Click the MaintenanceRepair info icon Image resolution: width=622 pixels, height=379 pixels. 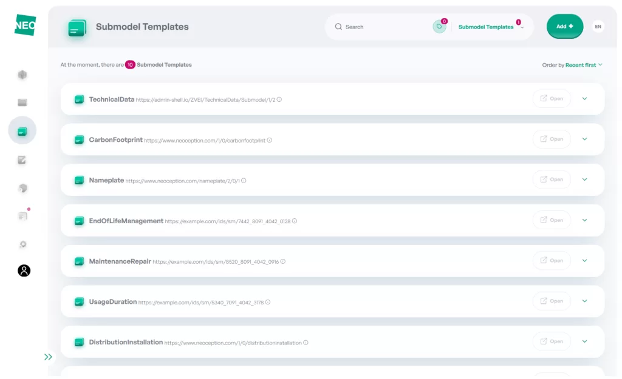click(283, 261)
